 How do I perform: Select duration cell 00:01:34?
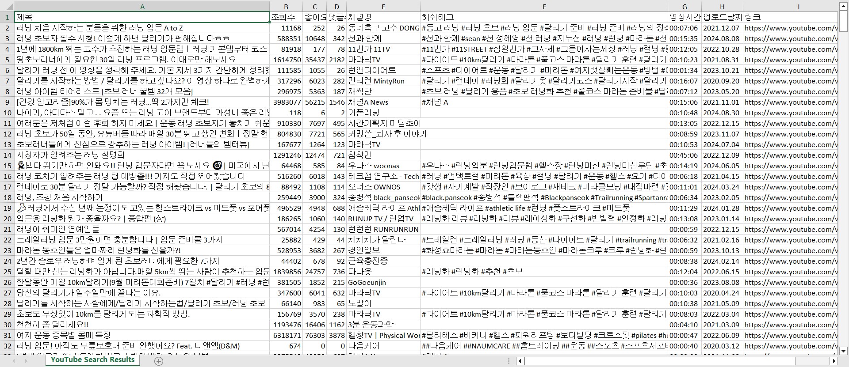pos(685,70)
